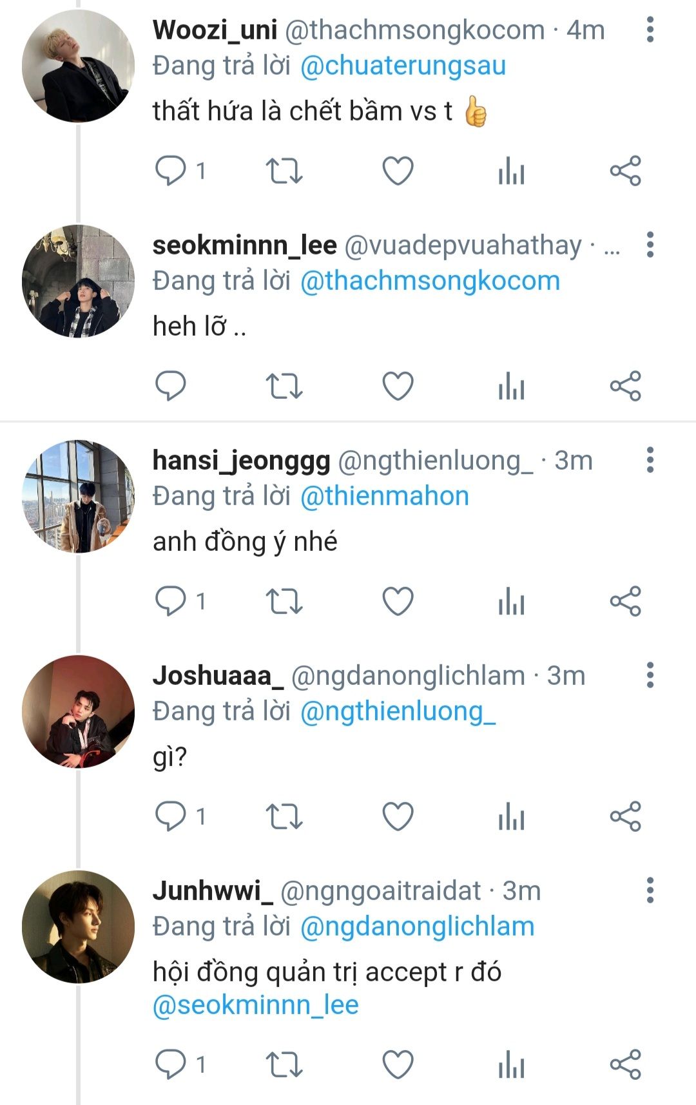Tap Joshuaaa_'s avatar photo
This screenshot has width=696, height=1105.
point(78,711)
